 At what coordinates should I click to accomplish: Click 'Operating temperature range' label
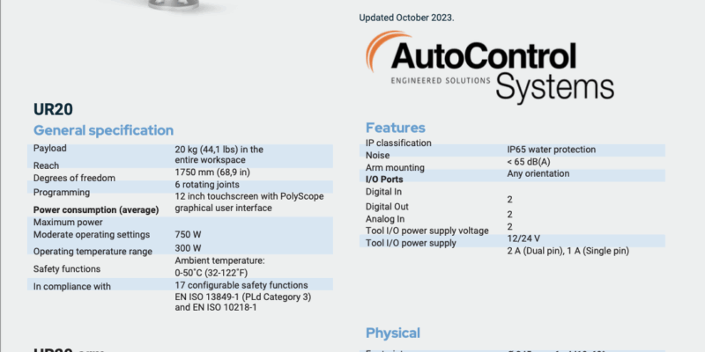[x=93, y=252]
